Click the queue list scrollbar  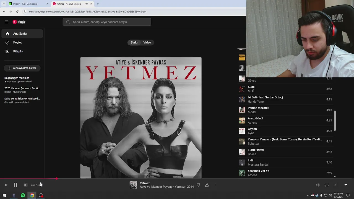(x=335, y=121)
